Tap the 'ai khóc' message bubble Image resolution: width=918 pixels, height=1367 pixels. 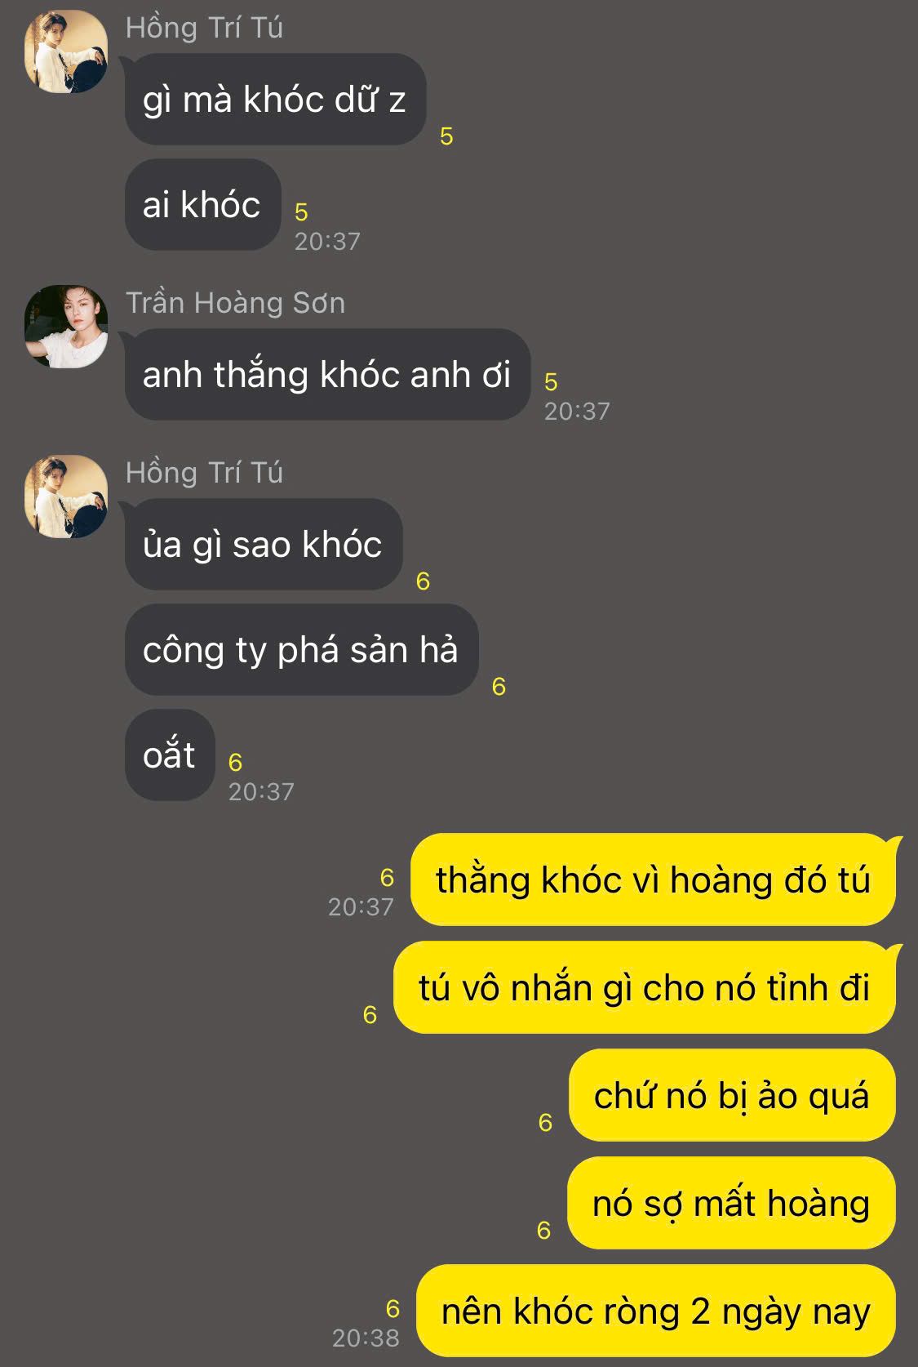click(x=202, y=204)
